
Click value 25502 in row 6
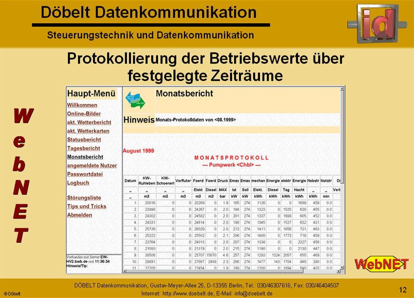199,236
